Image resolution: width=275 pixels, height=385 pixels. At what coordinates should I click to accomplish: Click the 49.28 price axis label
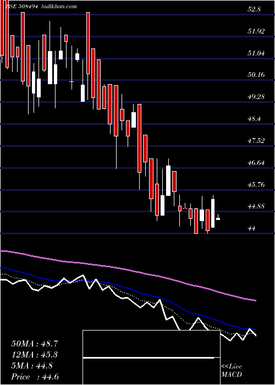[256, 97]
